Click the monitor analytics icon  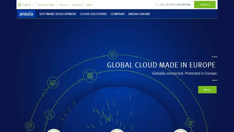[53, 82]
